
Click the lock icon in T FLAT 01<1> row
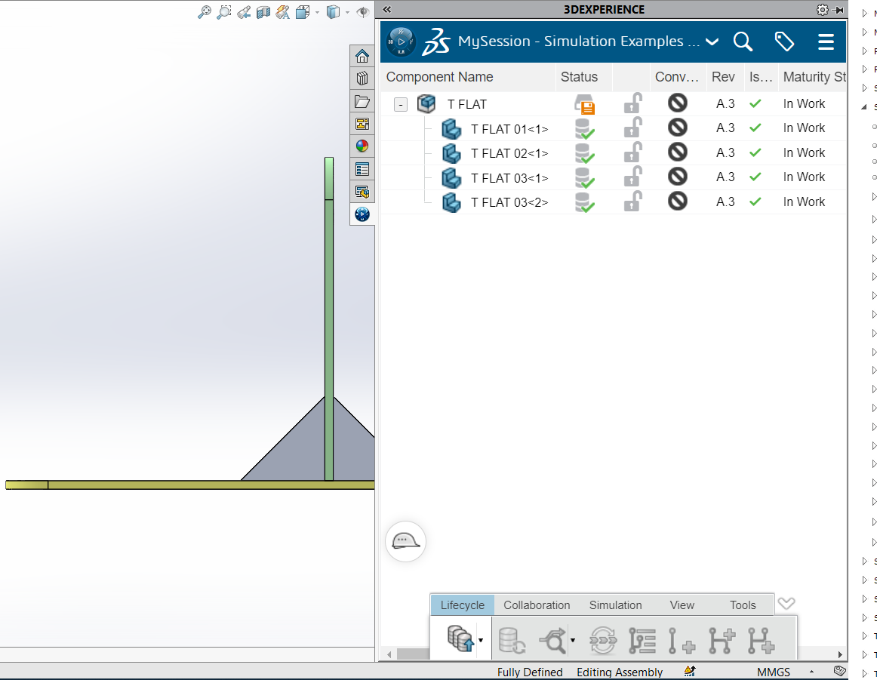click(x=632, y=128)
